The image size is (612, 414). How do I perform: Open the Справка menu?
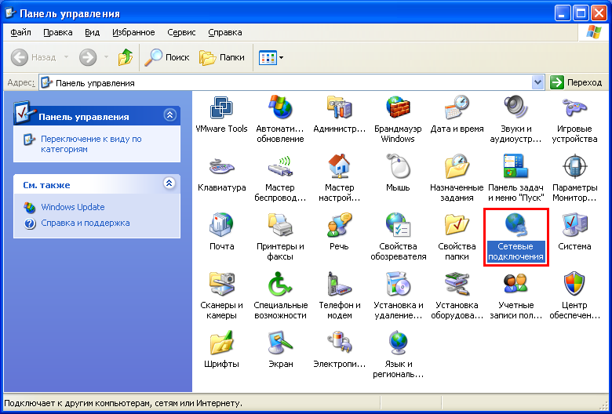click(225, 32)
